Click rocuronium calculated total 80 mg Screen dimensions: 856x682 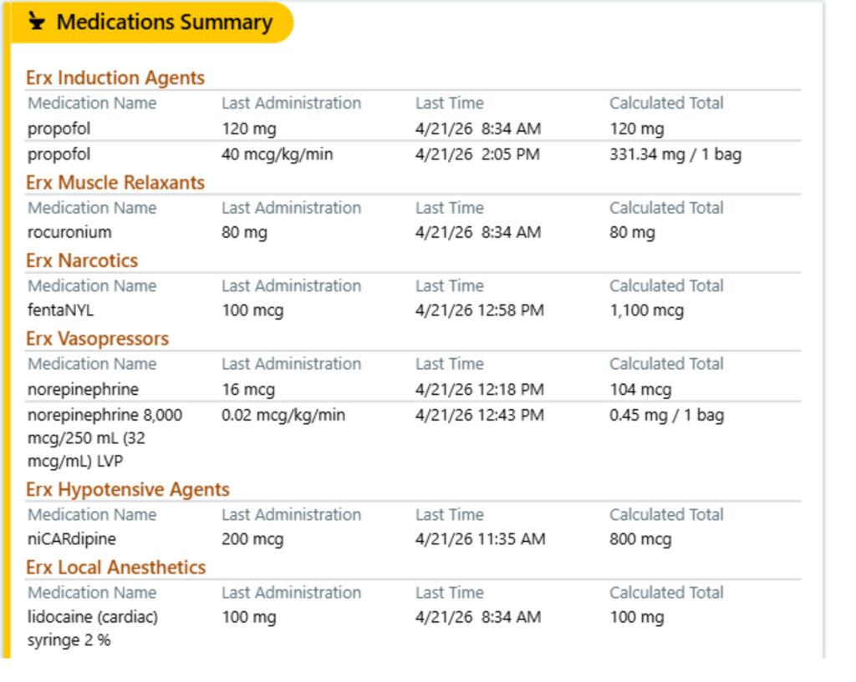coord(632,233)
